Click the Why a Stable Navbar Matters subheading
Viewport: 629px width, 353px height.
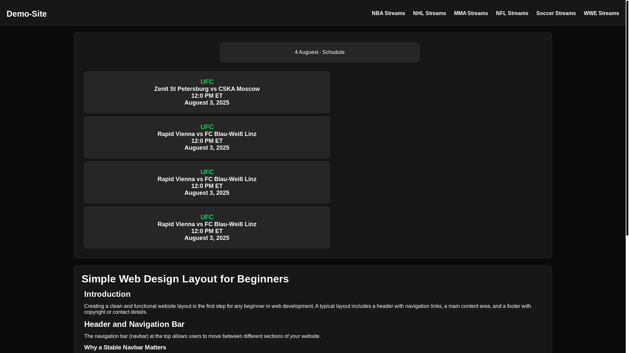click(125, 347)
